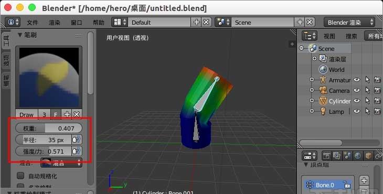Hide the Armature via its eye icon
This screenshot has width=383, height=194.
(357, 80)
